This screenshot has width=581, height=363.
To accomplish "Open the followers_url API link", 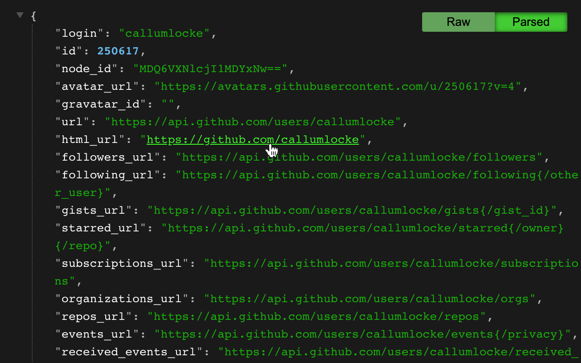I will [x=361, y=157].
